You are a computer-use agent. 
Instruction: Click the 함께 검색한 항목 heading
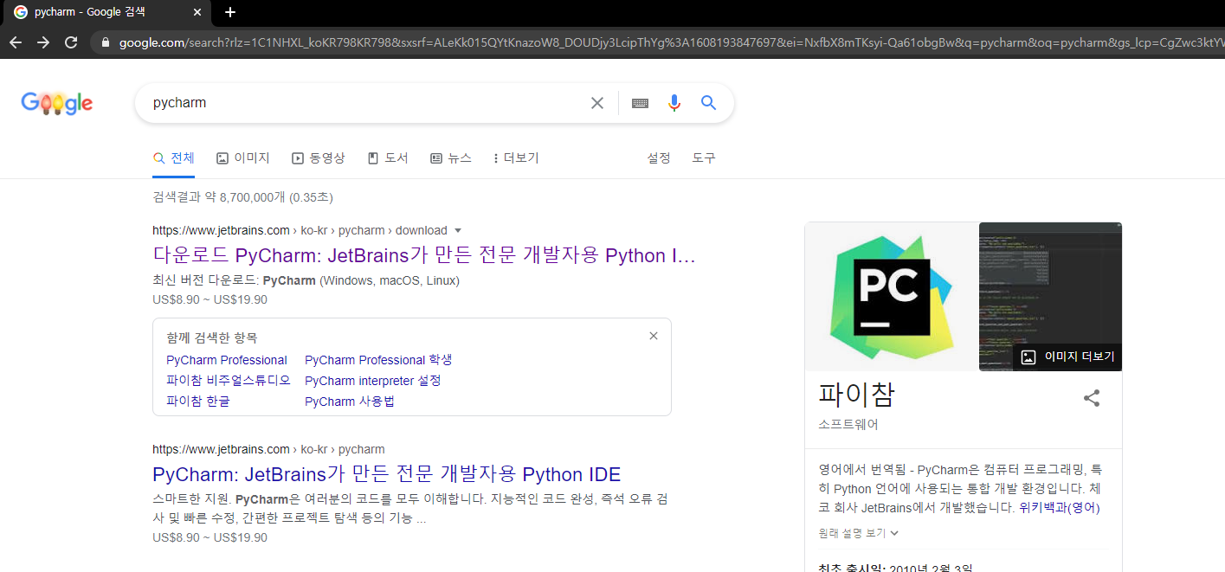pos(212,337)
